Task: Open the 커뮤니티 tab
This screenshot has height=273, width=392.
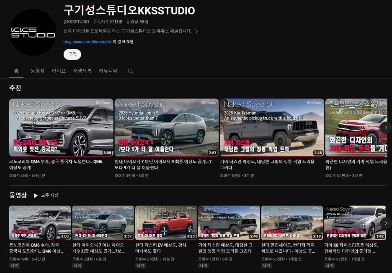Action: pos(108,71)
